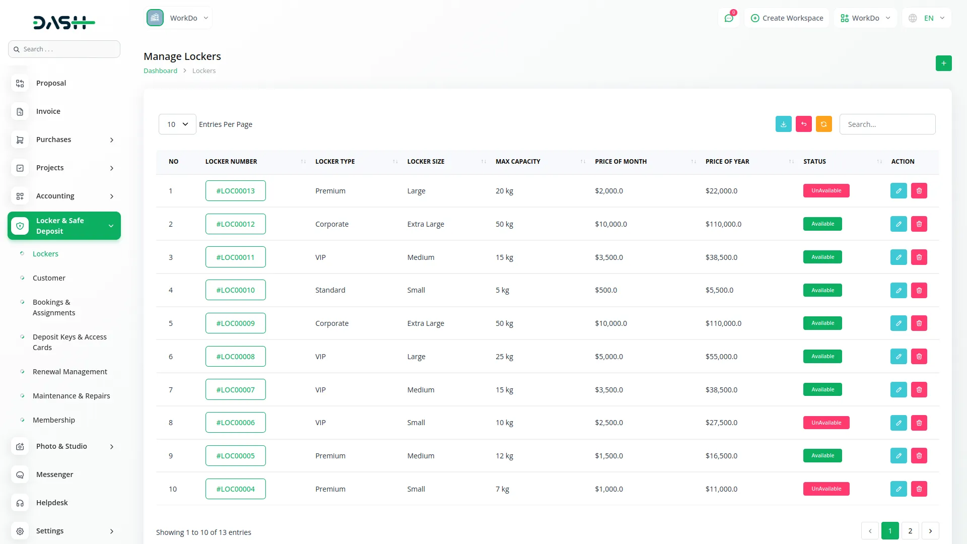Toggle sort on the LOCKER TYPE column
Viewport: 967px width, 544px height.
(395, 161)
